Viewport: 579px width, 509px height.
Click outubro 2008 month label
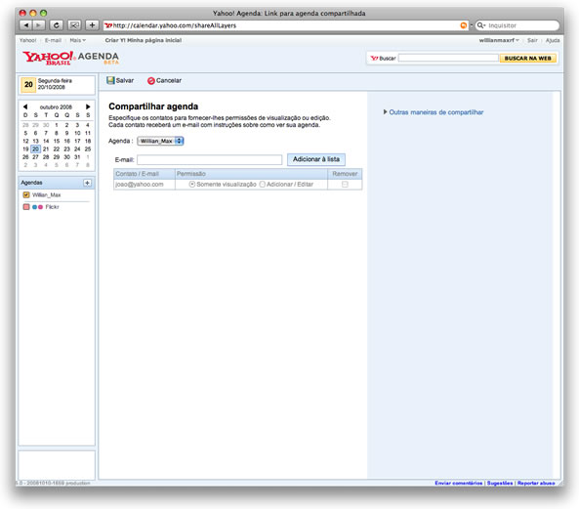tap(56, 107)
